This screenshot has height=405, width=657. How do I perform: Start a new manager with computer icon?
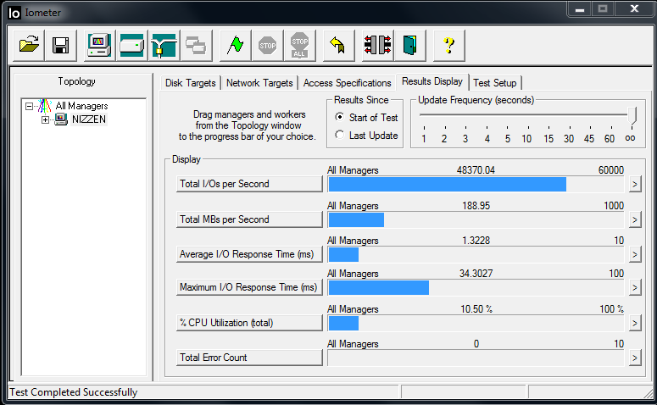[x=99, y=45]
